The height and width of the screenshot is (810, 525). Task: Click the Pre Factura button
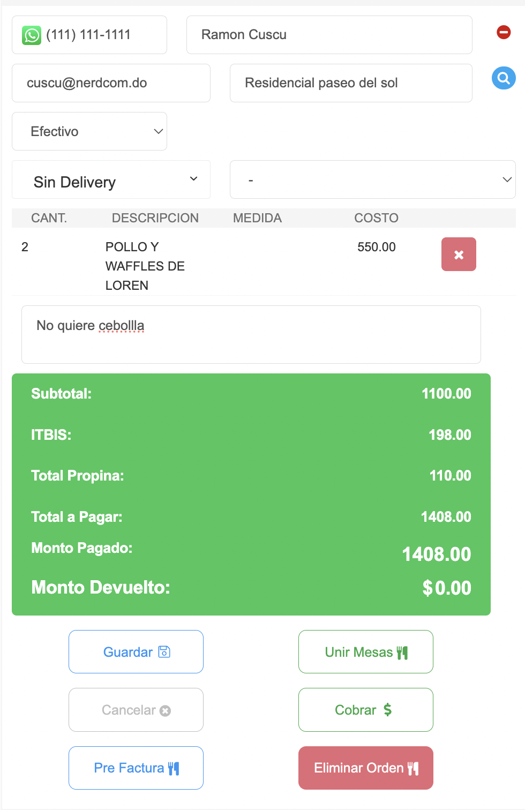click(x=136, y=768)
